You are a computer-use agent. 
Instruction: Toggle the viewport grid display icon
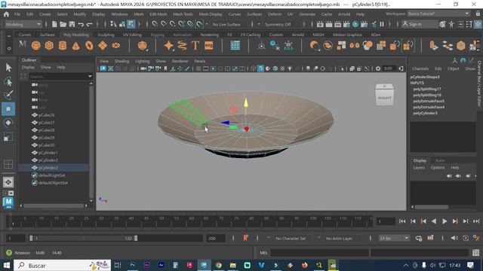[x=198, y=69]
